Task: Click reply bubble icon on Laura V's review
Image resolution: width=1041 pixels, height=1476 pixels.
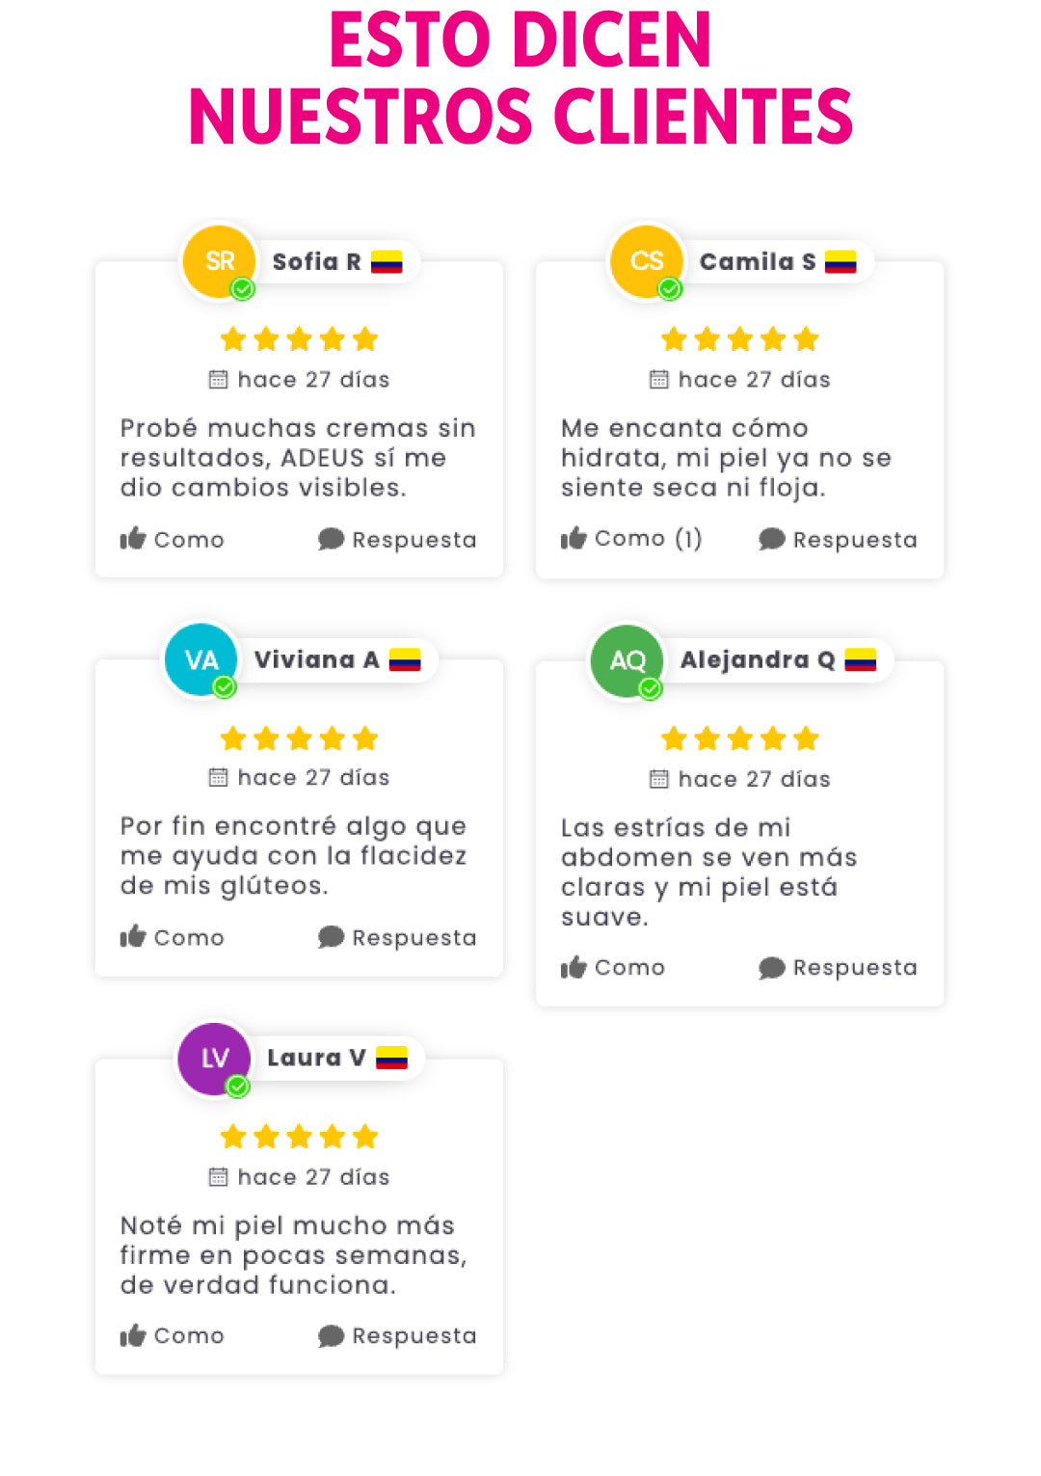Action: 331,1335
